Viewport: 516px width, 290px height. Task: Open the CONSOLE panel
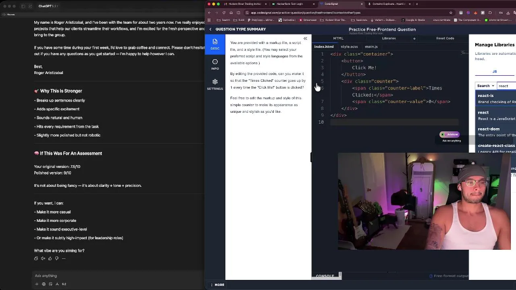coord(325,276)
